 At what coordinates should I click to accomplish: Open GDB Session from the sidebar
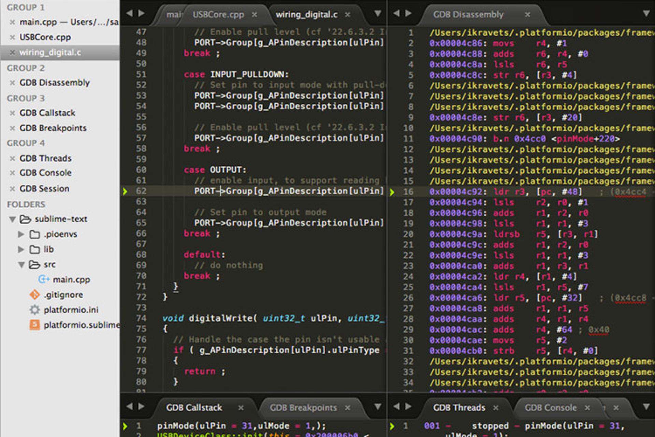(x=44, y=188)
